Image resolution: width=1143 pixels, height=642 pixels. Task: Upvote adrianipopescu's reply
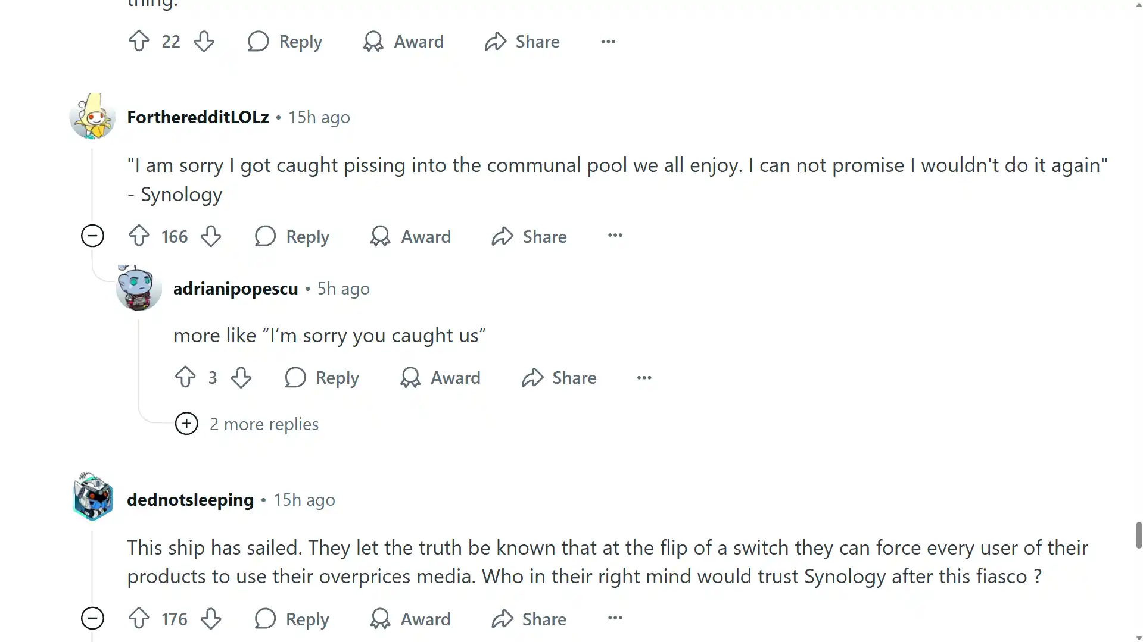185,377
